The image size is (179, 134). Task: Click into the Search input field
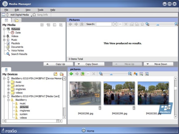104,24
